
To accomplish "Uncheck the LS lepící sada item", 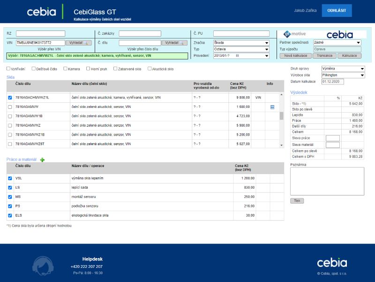I will (10, 188).
